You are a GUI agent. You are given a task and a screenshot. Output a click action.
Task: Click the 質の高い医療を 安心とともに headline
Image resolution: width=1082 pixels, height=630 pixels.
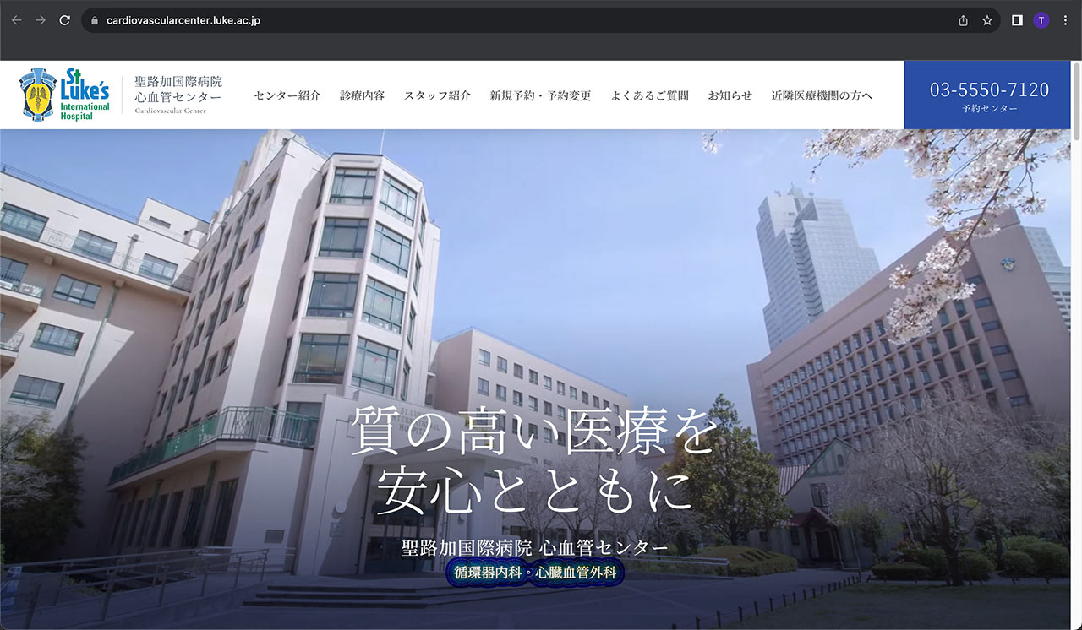click(x=535, y=462)
